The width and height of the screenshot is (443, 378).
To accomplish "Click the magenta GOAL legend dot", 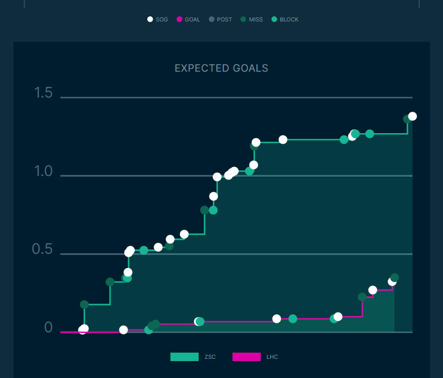I will tap(179, 19).
